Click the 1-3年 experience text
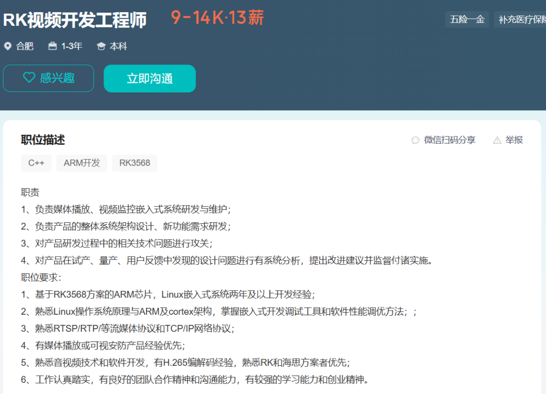 [72, 46]
